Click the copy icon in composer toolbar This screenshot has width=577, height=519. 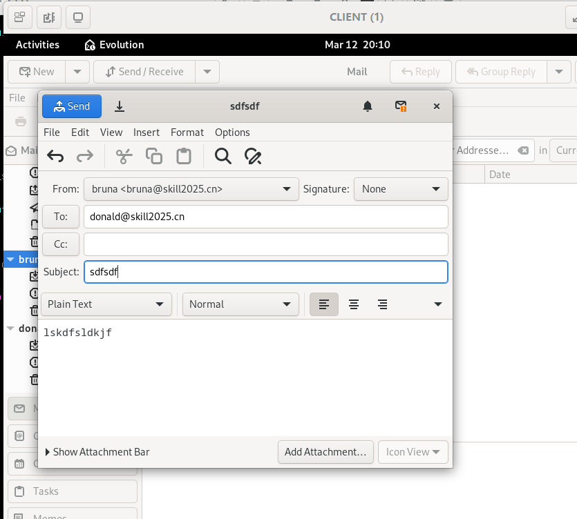[154, 156]
